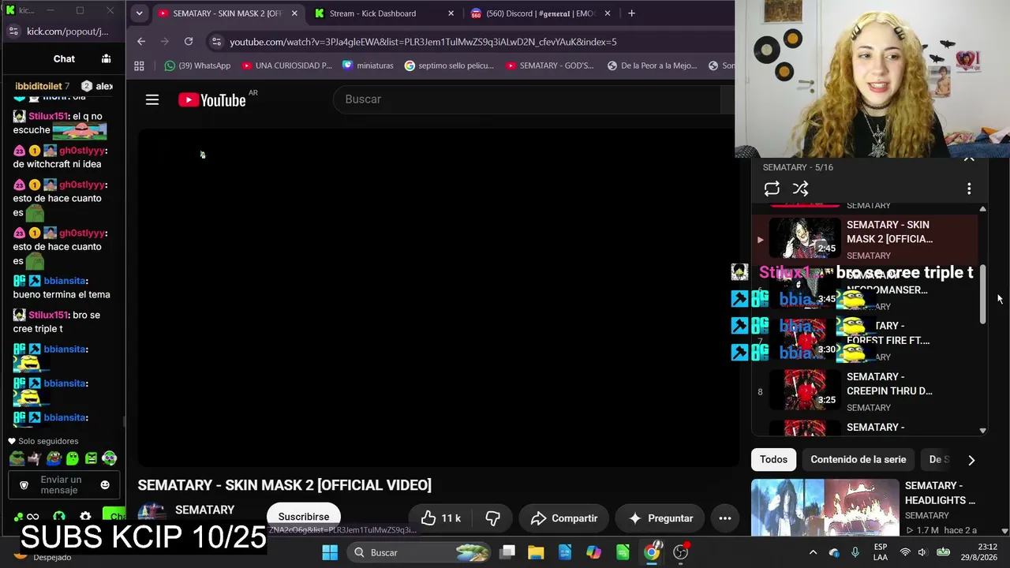This screenshot has height=568, width=1010.
Task: Open File Explorer from taskbar
Action: [x=536, y=552]
